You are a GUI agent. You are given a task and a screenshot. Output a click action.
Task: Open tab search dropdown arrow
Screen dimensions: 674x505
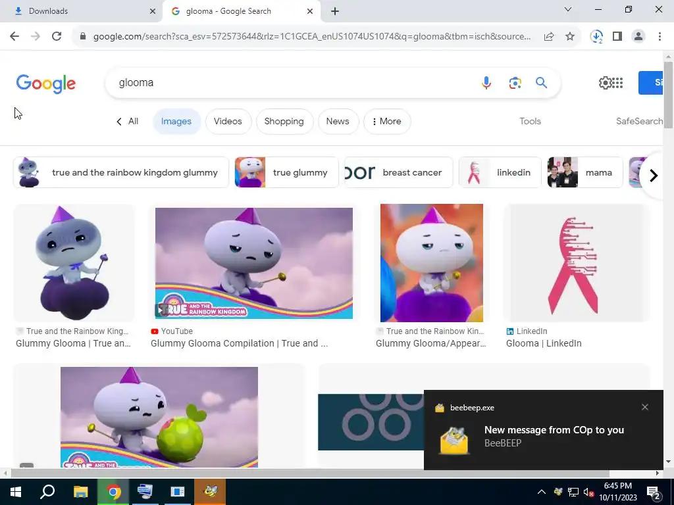click(x=568, y=9)
